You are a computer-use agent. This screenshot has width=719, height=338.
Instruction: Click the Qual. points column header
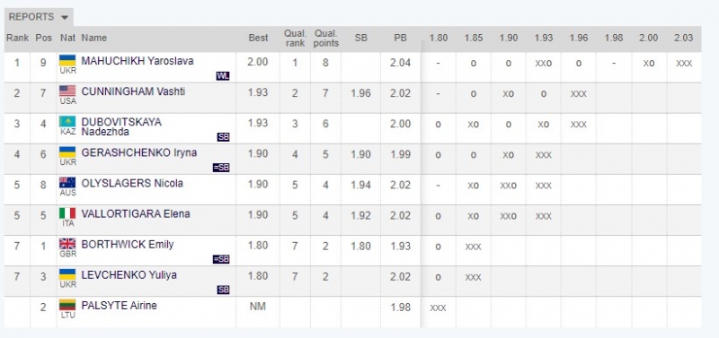coord(326,39)
